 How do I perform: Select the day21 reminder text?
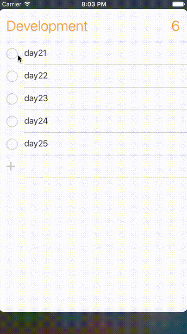[36, 53]
